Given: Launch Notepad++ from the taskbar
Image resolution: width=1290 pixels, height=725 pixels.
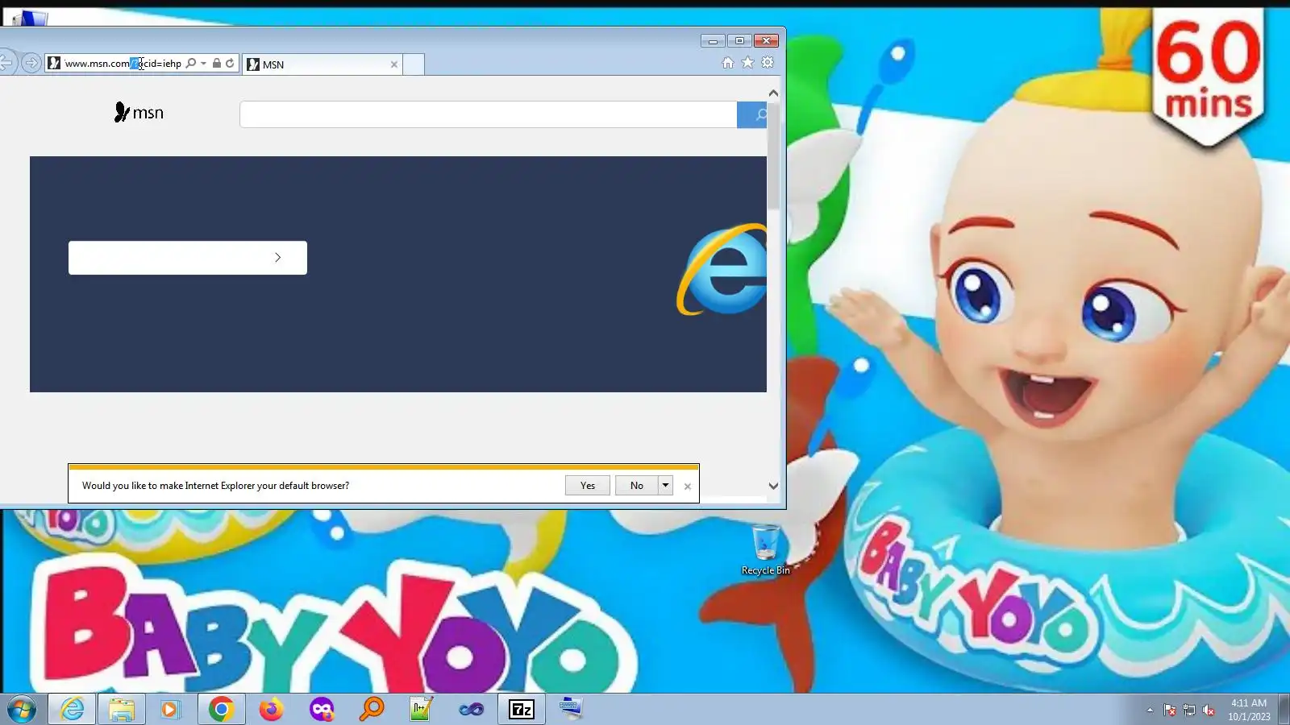Looking at the screenshot, I should tap(422, 710).
